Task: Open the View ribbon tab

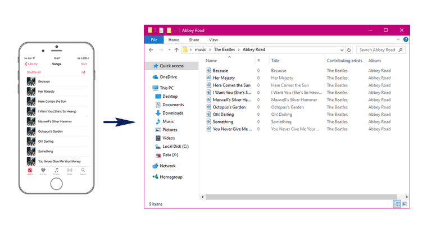Action: click(213, 40)
